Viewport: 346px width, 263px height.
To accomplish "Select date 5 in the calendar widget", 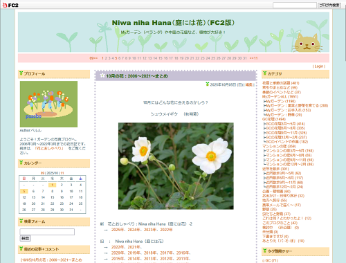I will 24,191.
